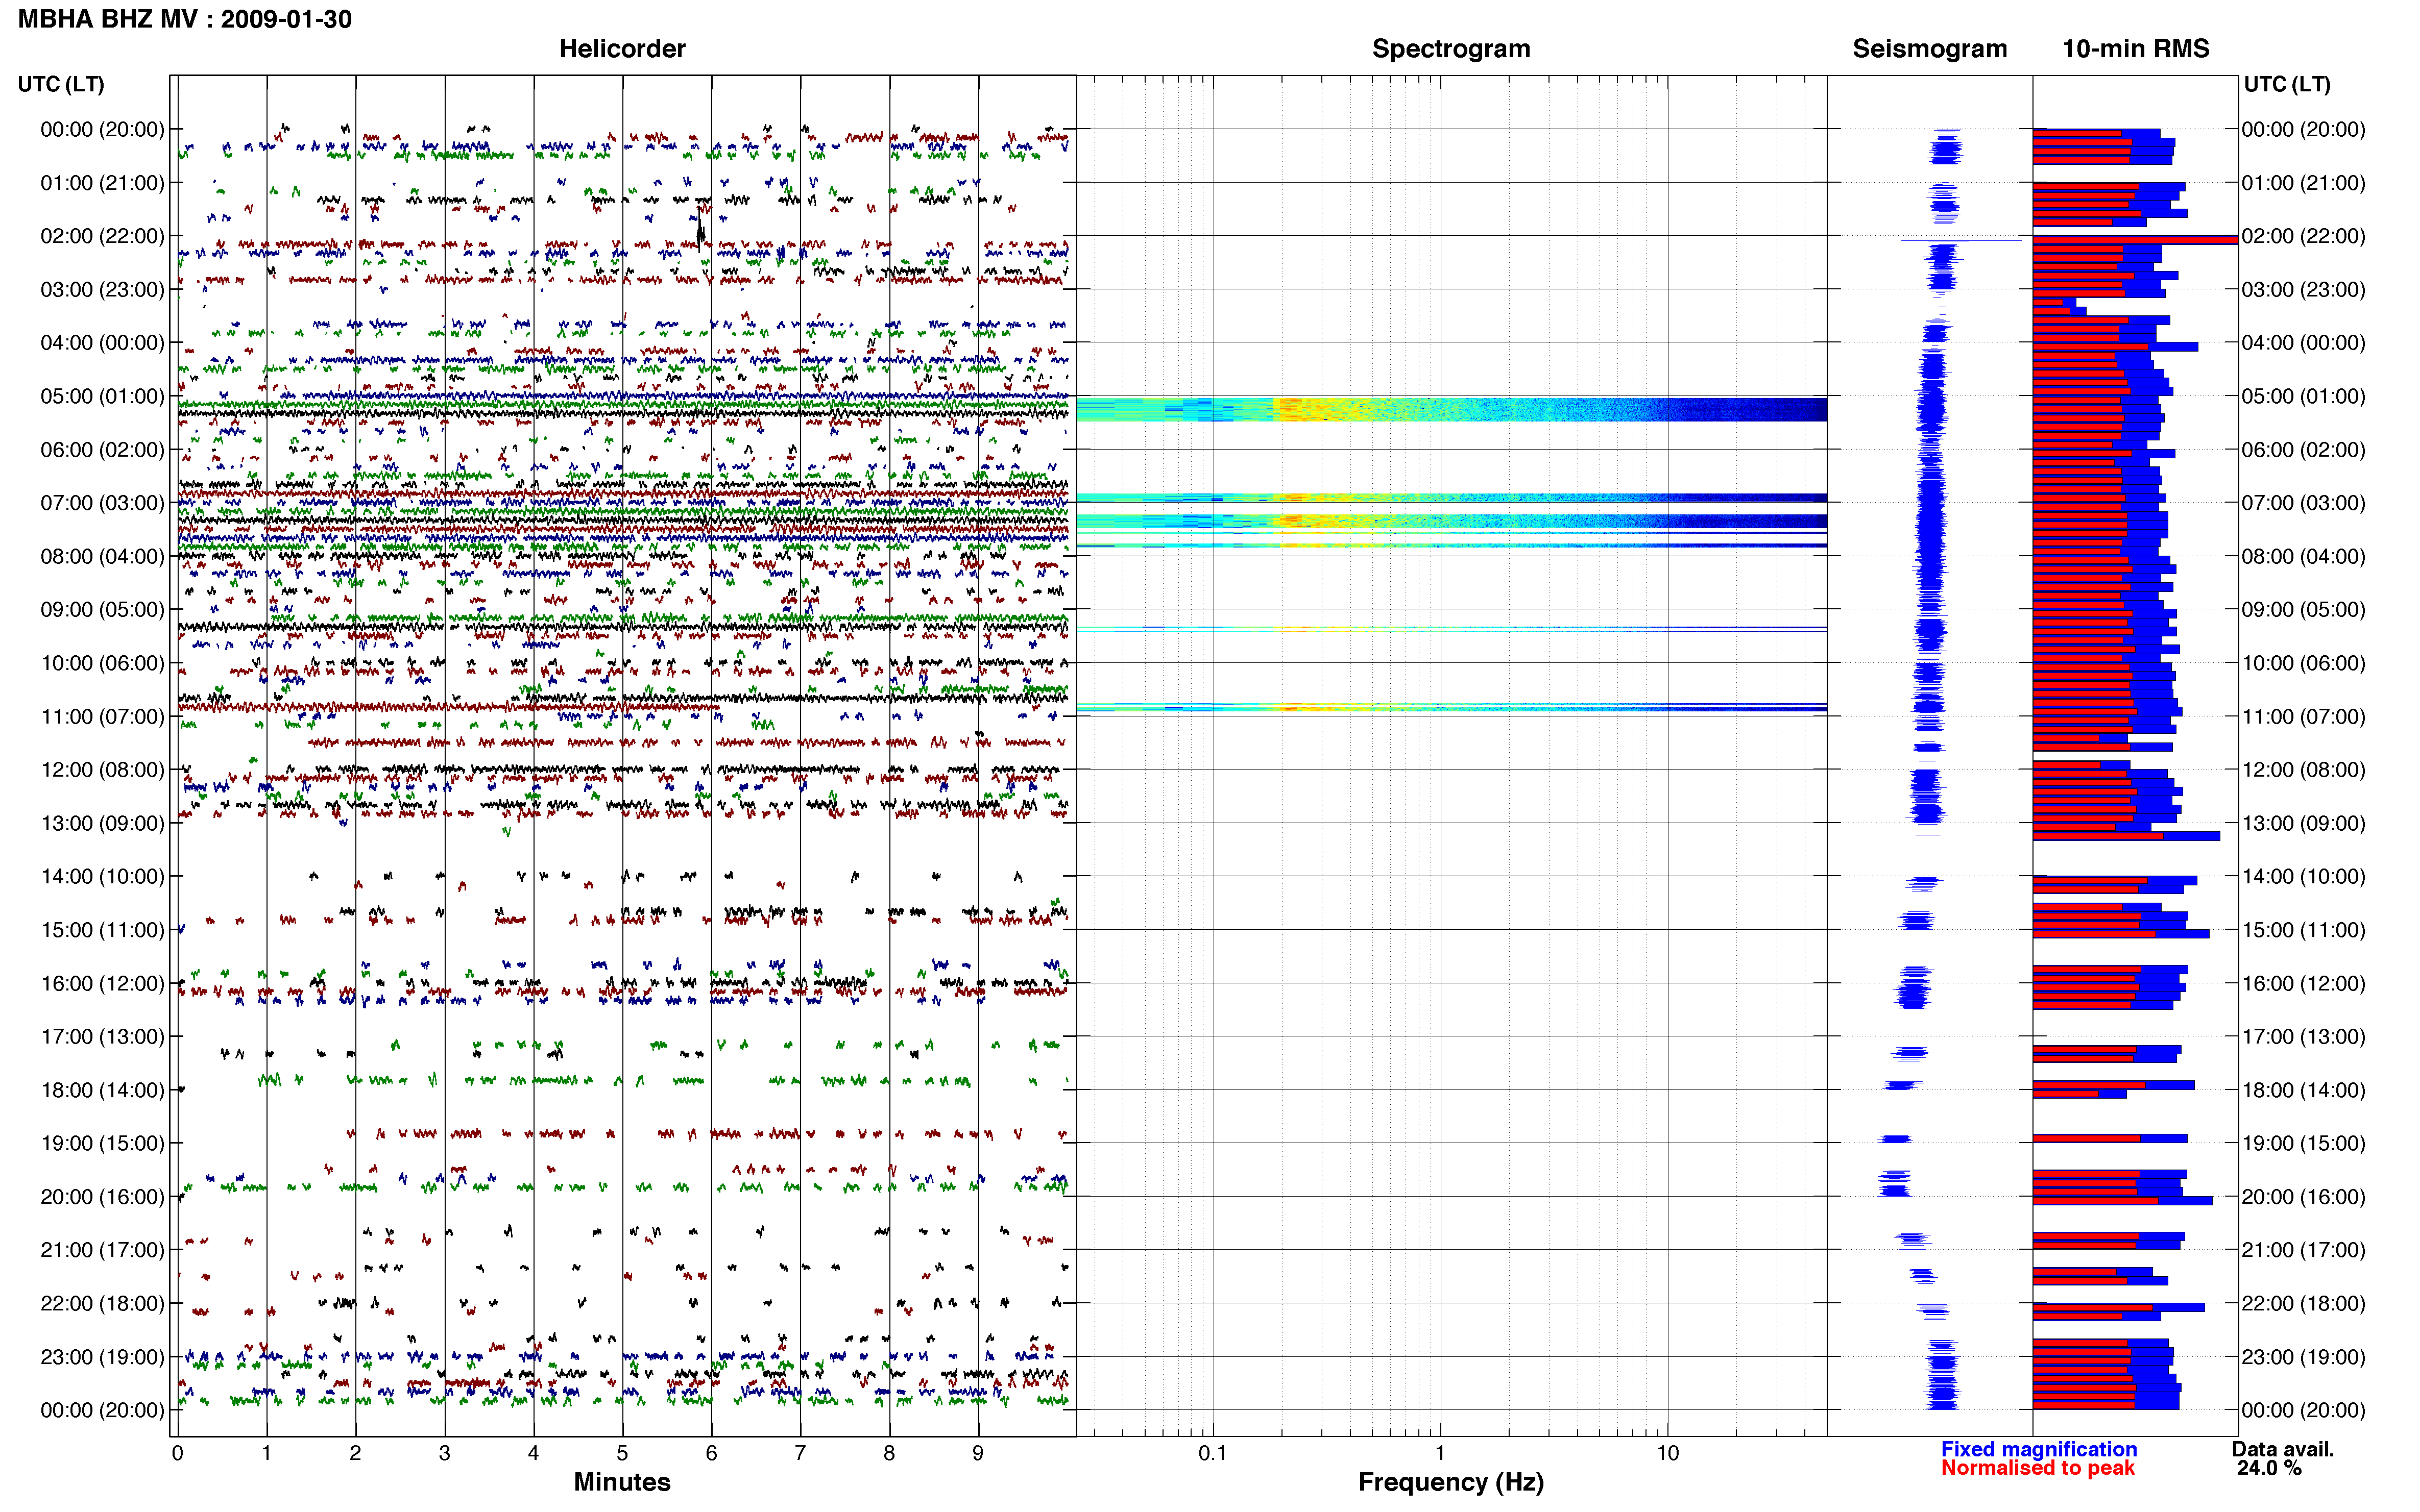Click the 'Minutes' x-axis label

click(622, 1482)
